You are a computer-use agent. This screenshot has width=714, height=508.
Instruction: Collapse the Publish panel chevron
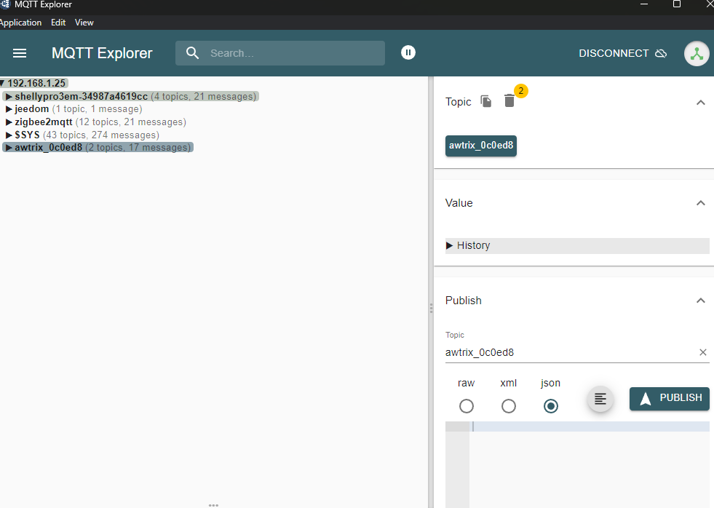point(700,301)
